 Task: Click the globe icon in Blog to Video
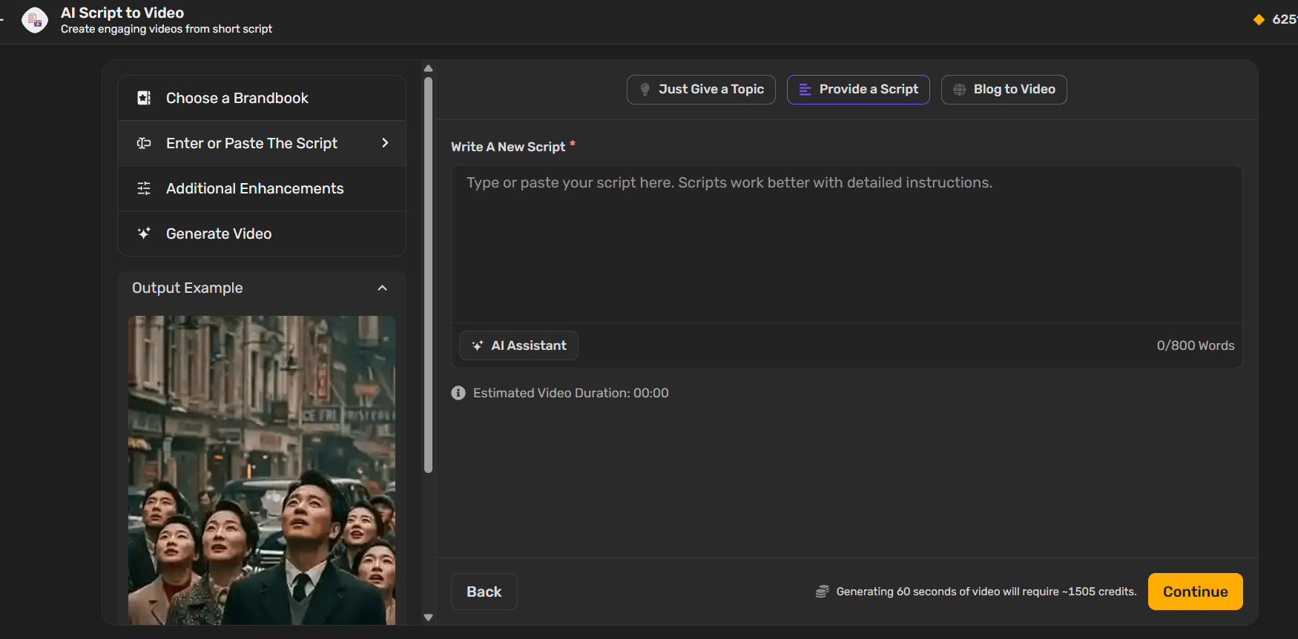pyautogui.click(x=959, y=90)
